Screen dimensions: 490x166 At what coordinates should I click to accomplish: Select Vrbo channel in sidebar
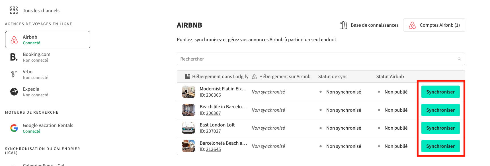click(48, 74)
